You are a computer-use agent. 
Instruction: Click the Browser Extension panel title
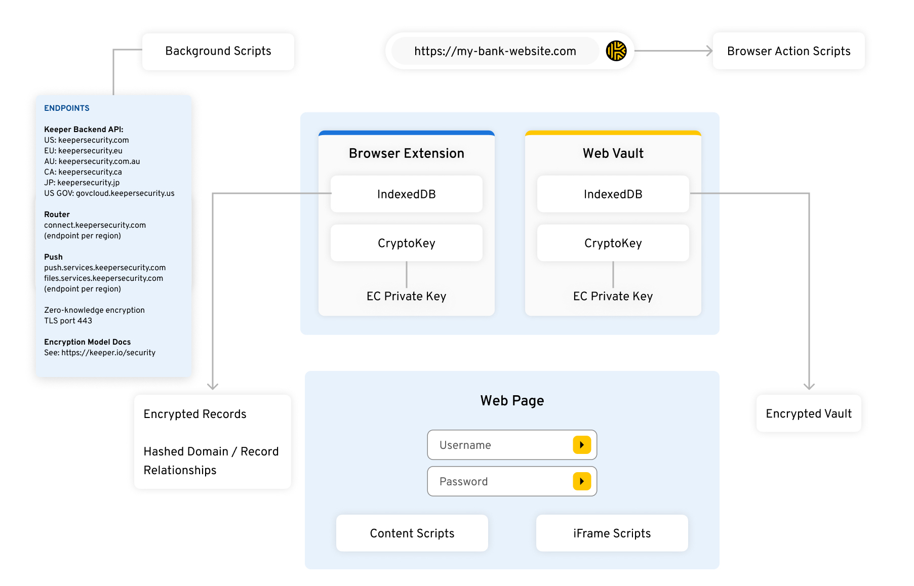tap(406, 153)
